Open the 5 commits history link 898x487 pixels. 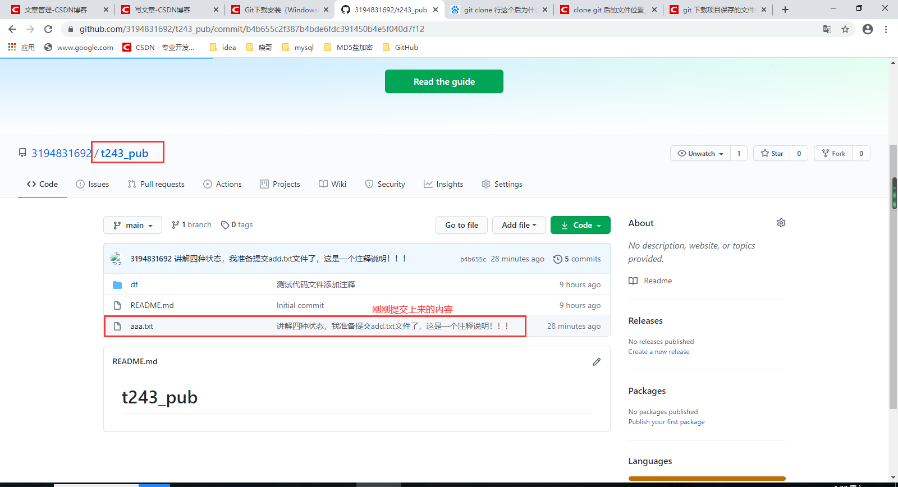(x=577, y=259)
